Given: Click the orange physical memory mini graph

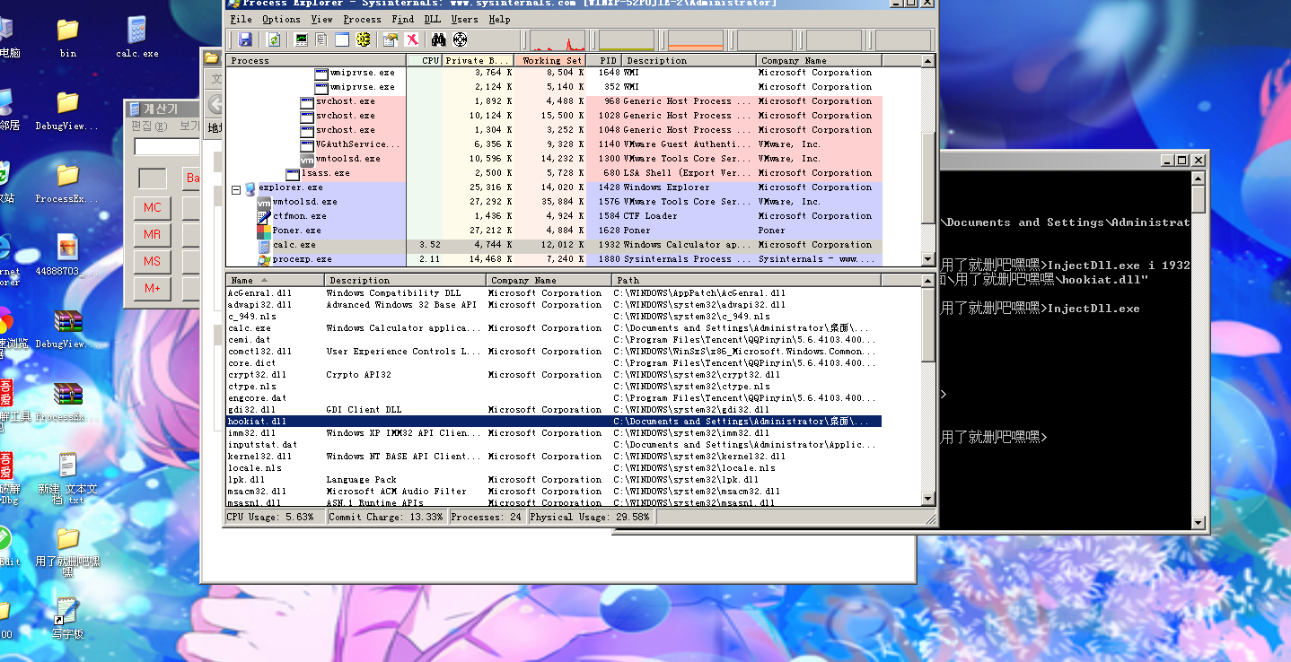Looking at the screenshot, I should pyautogui.click(x=696, y=40).
